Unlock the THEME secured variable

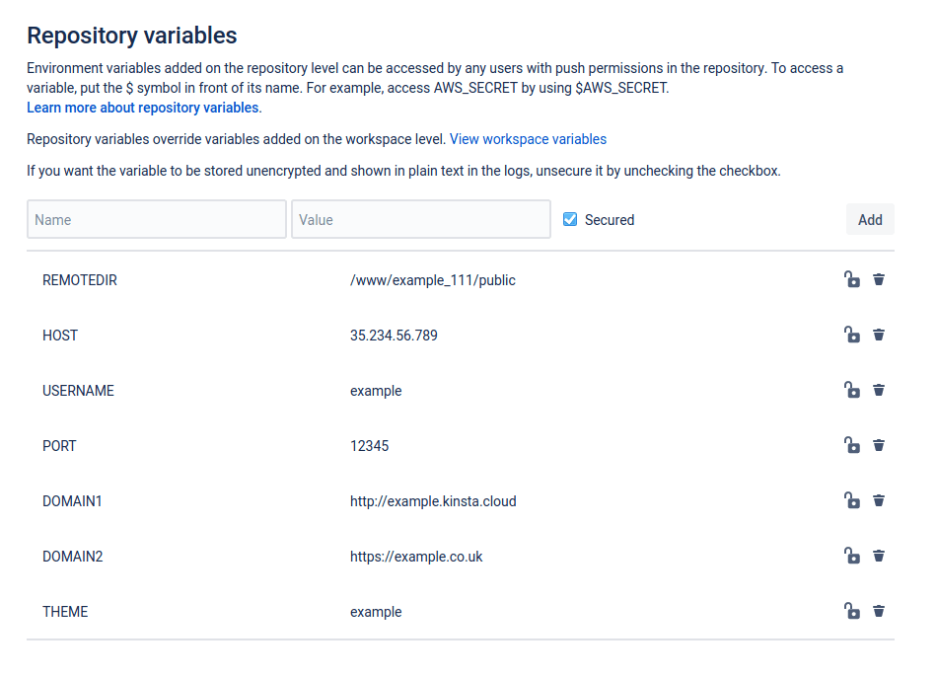click(x=852, y=611)
